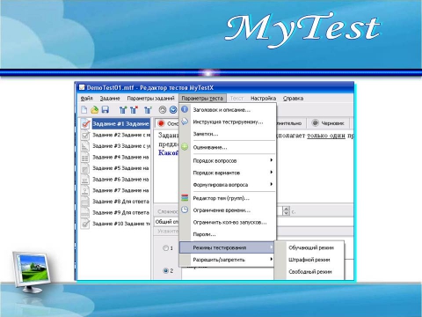Click the add task icon with green plus
422x317 pixels.
[123, 110]
